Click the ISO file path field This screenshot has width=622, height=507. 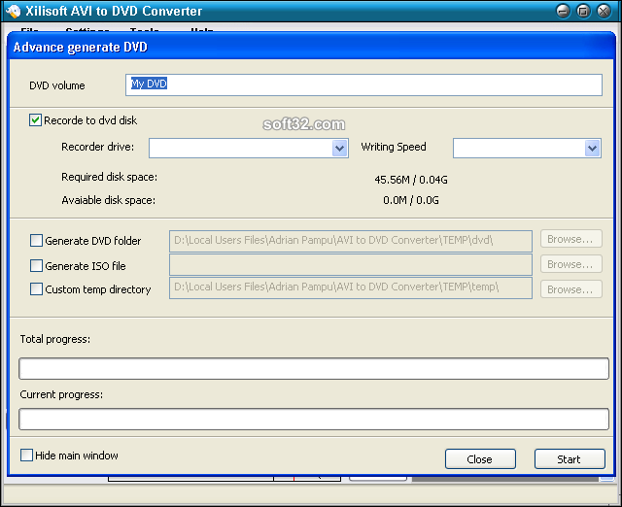(351, 265)
